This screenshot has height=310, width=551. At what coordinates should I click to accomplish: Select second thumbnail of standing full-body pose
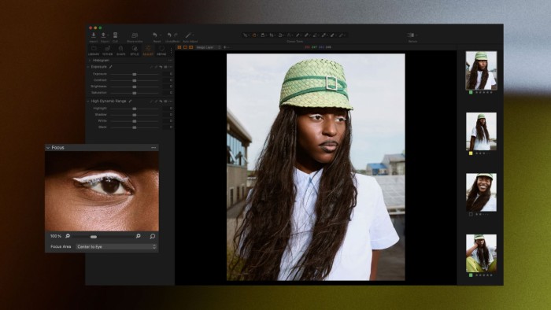pos(481,131)
